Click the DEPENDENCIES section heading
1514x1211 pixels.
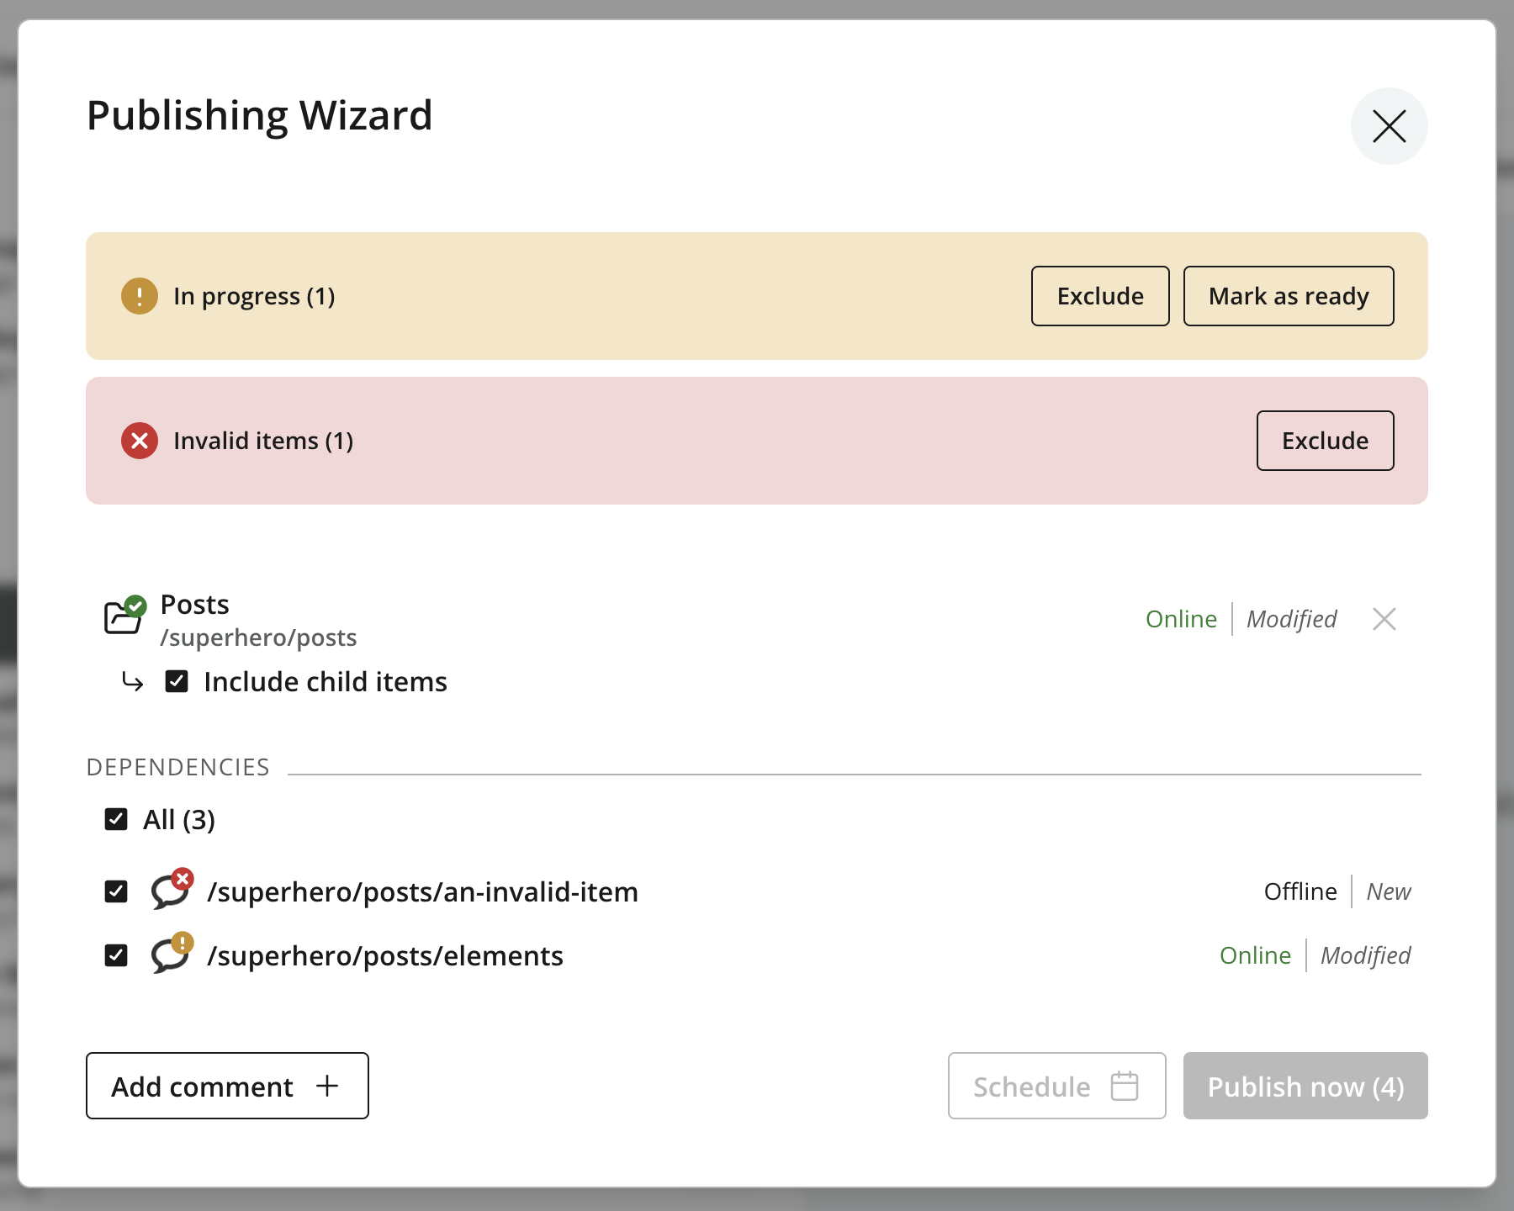[178, 767]
